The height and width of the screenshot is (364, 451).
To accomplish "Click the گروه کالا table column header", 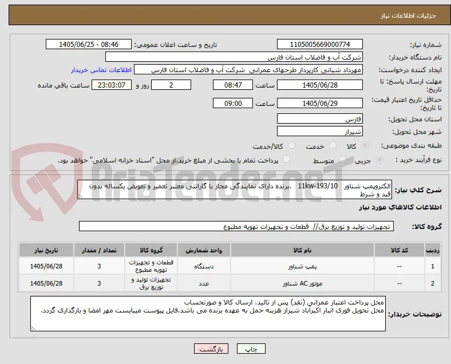I will (x=151, y=250).
